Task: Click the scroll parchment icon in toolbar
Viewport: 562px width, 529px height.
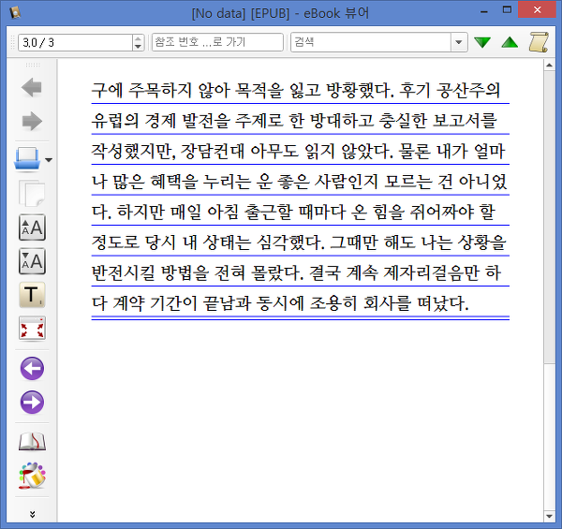Action: tap(539, 42)
